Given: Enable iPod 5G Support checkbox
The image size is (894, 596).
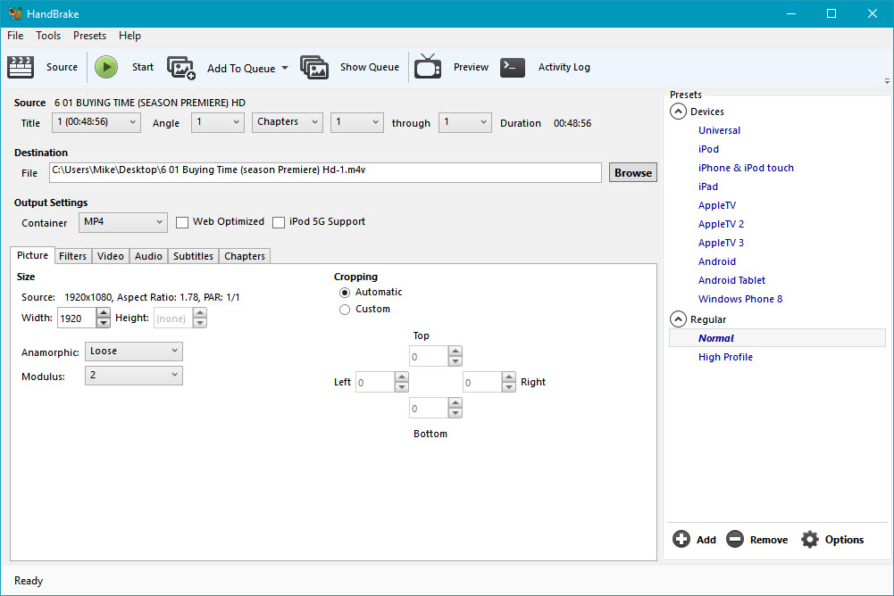Looking at the screenshot, I should coord(279,222).
